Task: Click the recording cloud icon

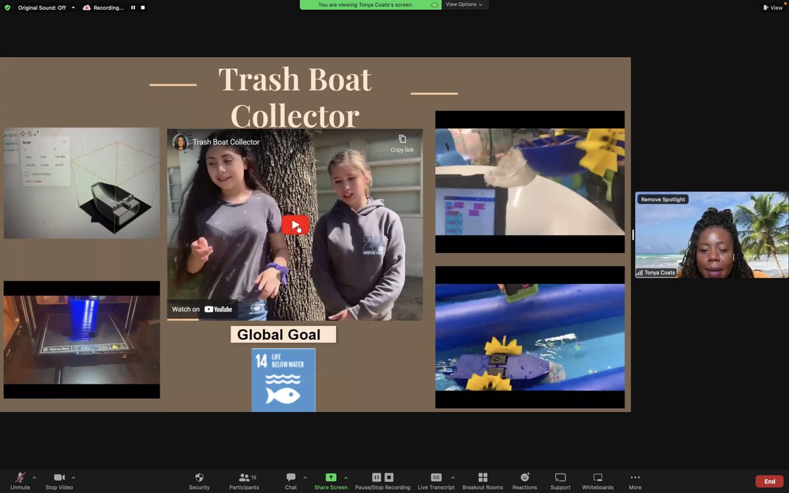Action: (x=87, y=8)
